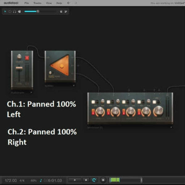Click Minimixer channel 1 large gain knob
185x185 pixels.
pyautogui.click(x=100, y=111)
